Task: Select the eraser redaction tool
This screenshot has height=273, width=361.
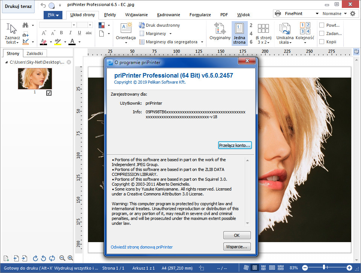Action: coord(44,42)
